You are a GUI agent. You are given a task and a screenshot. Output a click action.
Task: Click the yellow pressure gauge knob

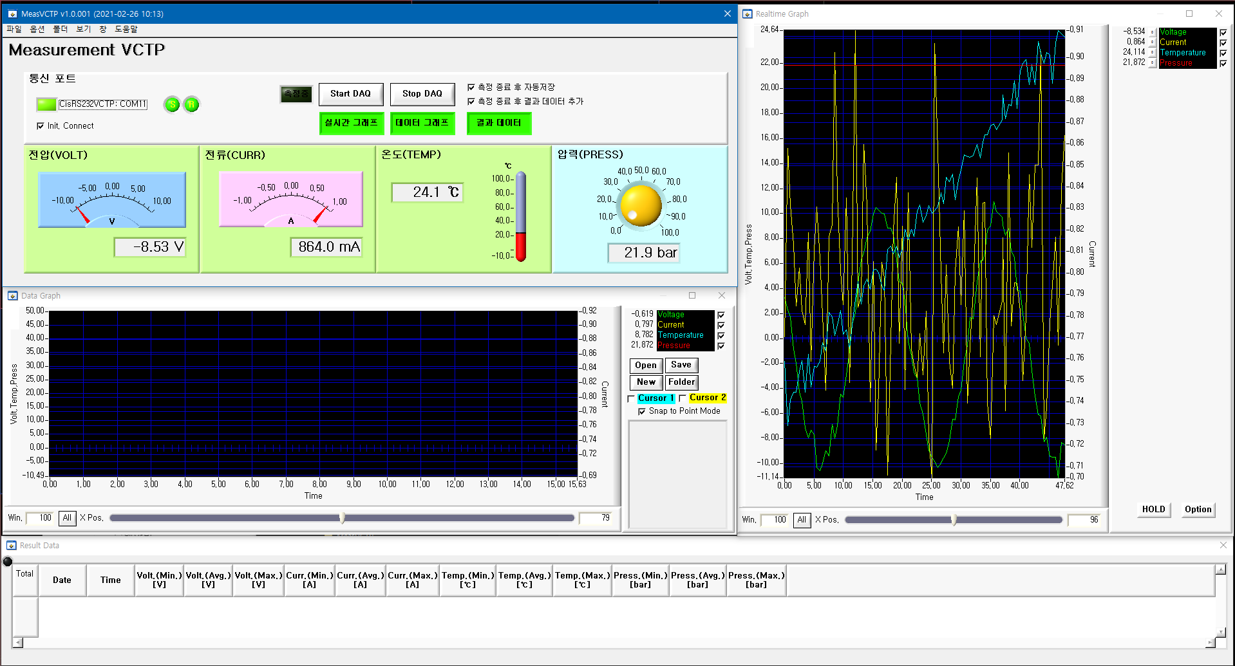point(640,205)
